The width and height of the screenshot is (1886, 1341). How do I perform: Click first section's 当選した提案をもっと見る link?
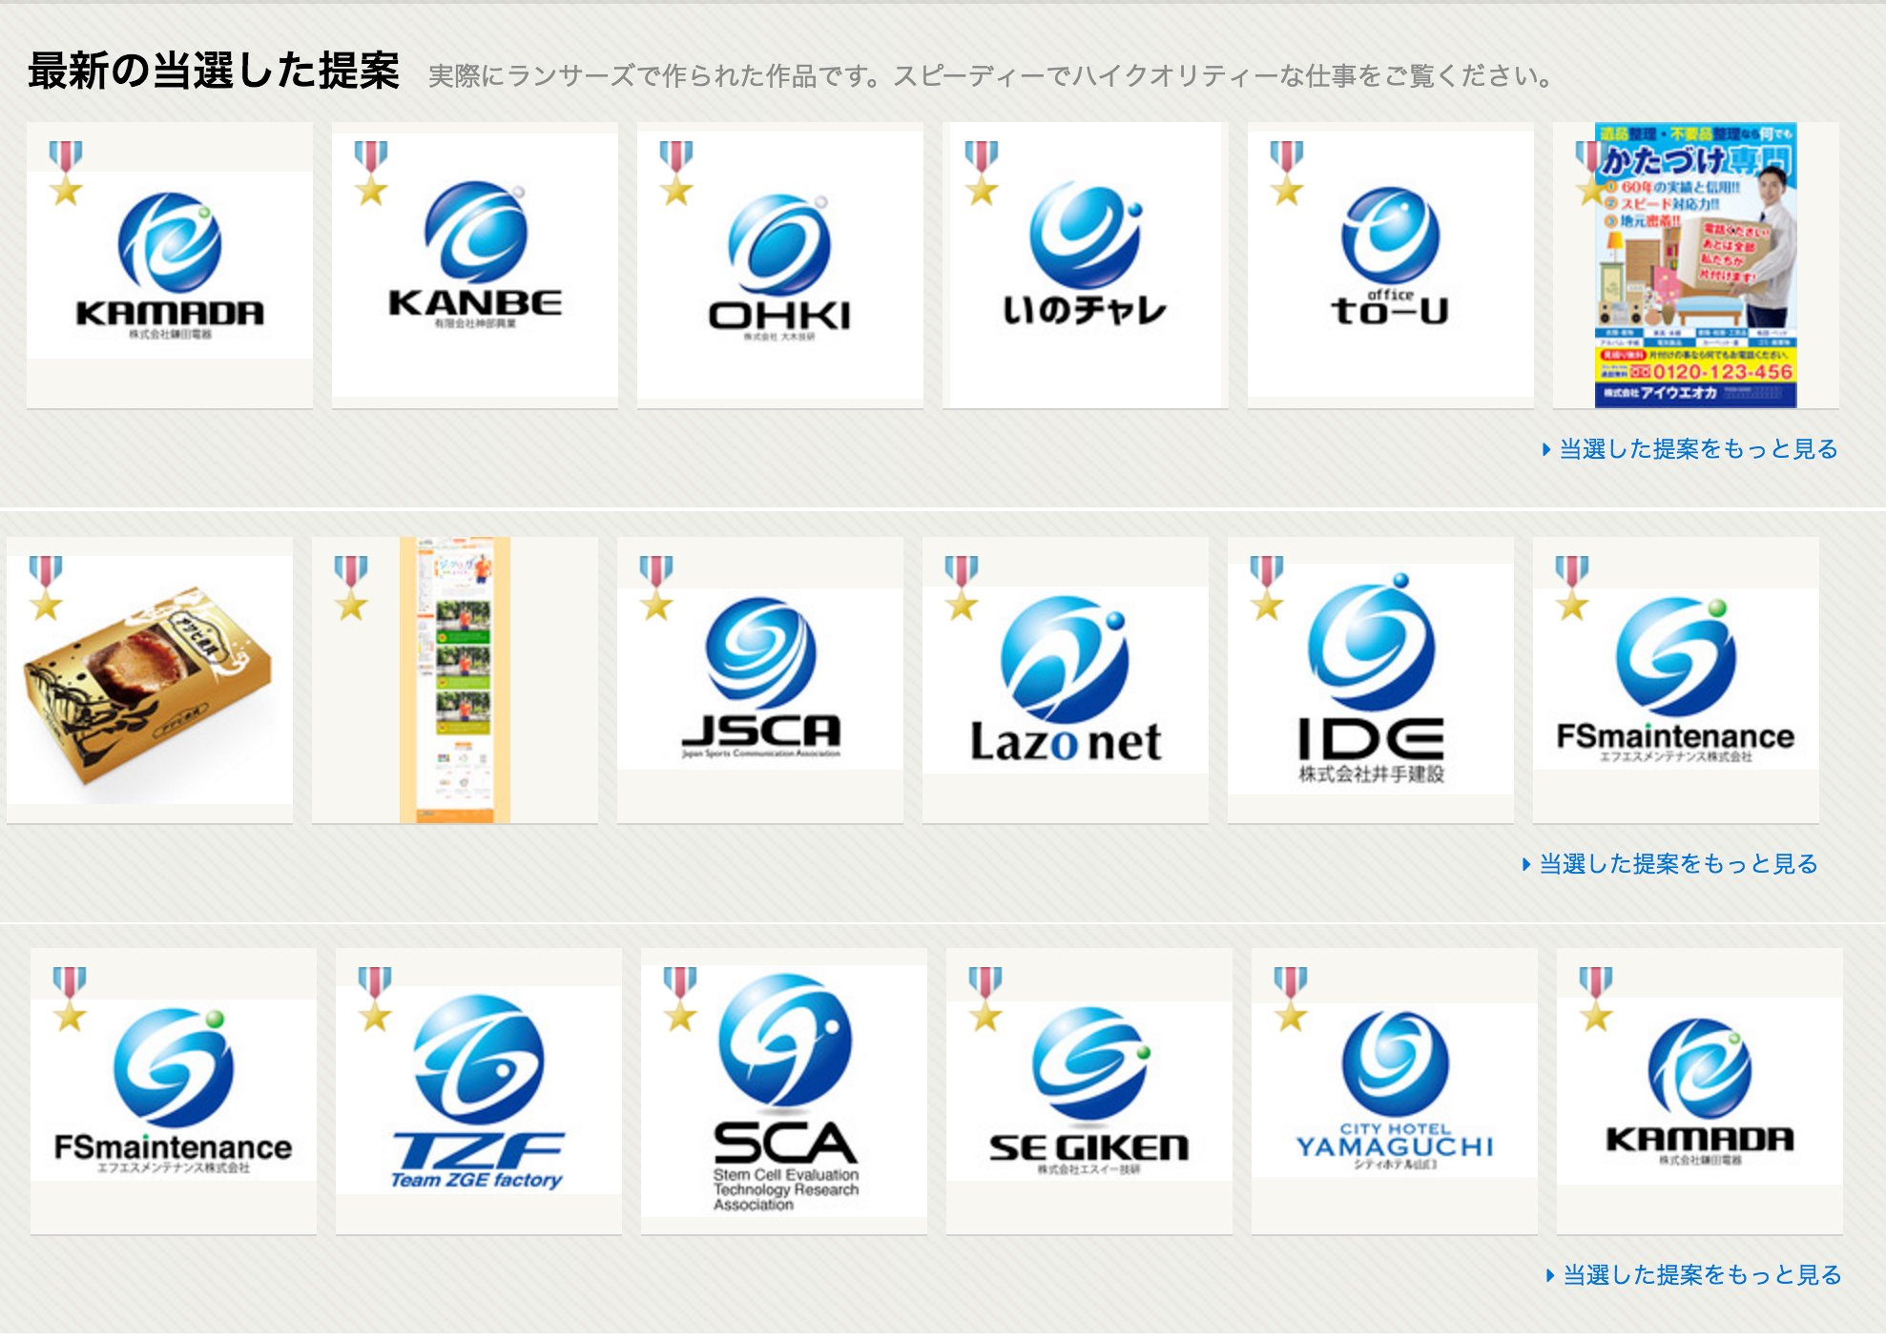(1697, 449)
